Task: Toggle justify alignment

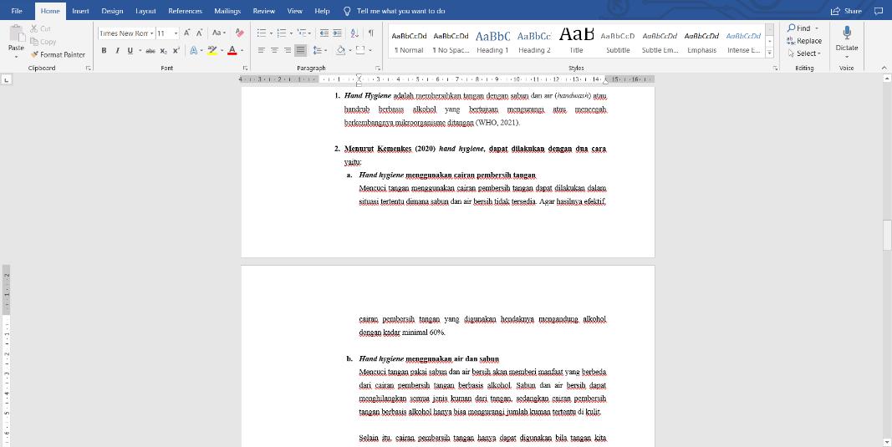Action: (300, 51)
